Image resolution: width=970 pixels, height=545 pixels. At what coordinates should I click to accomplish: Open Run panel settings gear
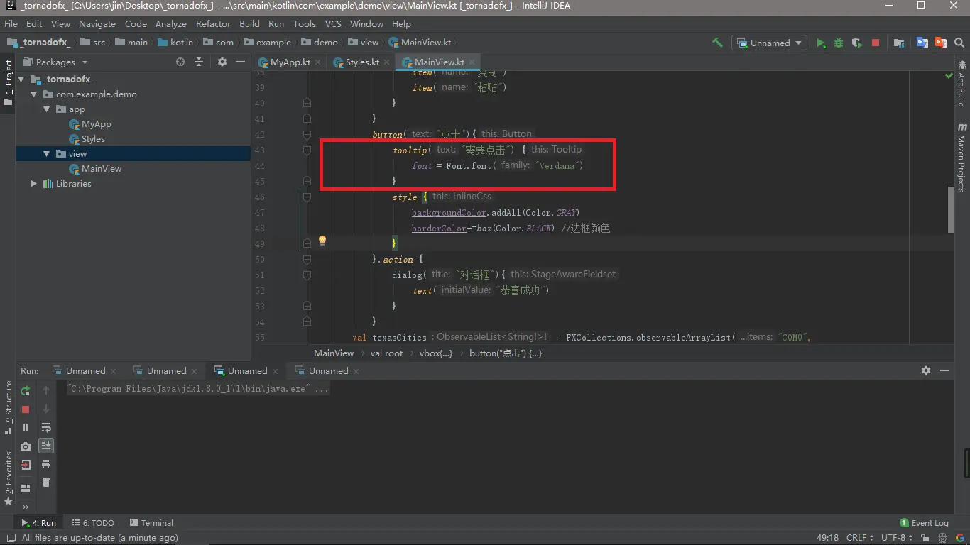point(926,370)
